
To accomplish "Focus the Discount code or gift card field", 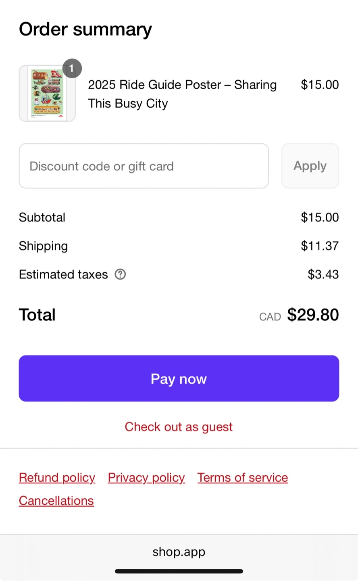I will coord(144,166).
